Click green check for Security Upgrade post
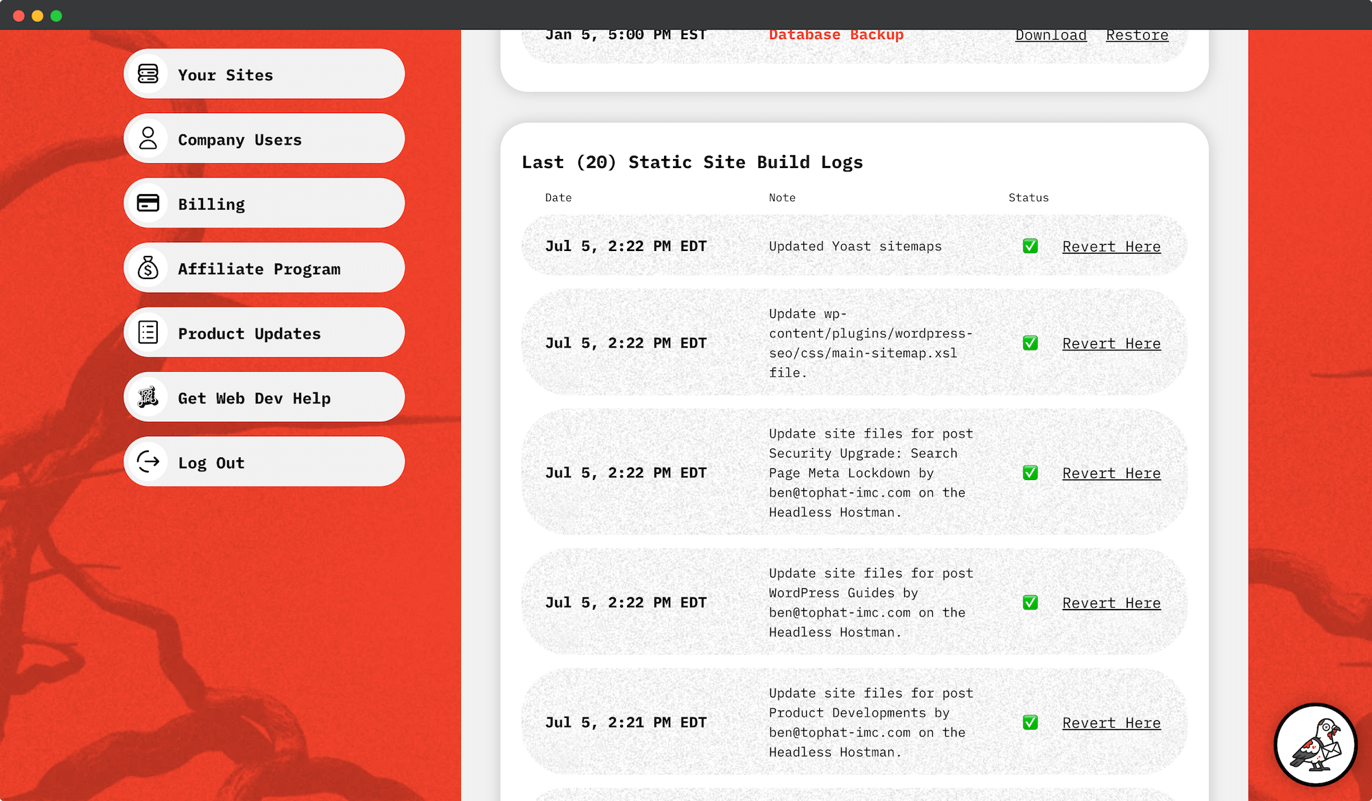1372x801 pixels. pos(1030,473)
